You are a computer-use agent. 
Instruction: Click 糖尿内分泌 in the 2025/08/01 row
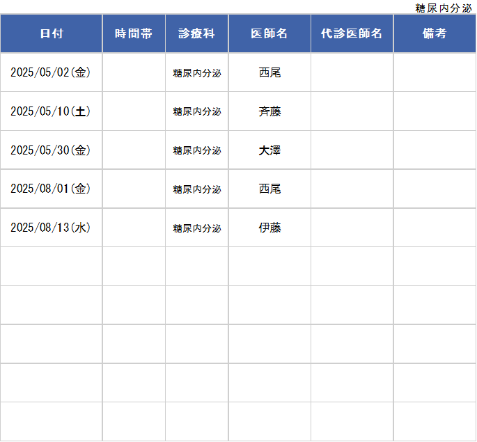point(197,189)
